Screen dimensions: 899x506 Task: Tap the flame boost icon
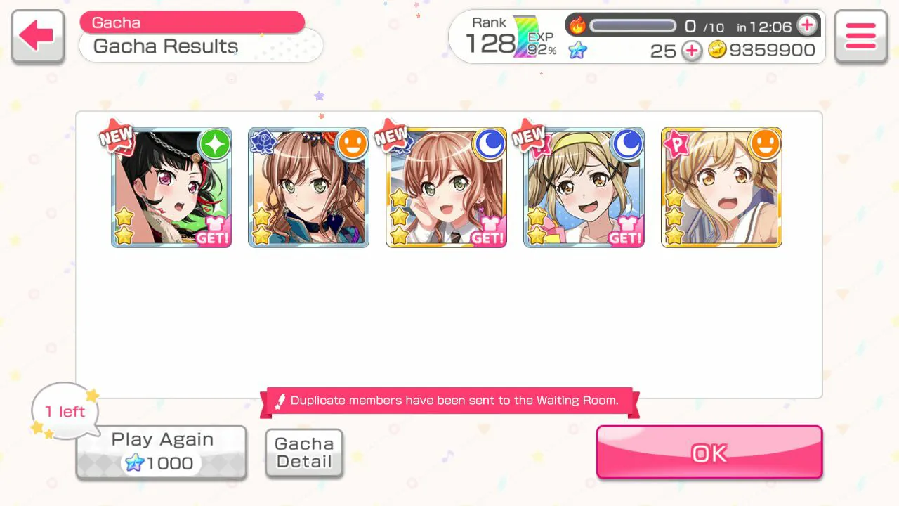tap(577, 26)
